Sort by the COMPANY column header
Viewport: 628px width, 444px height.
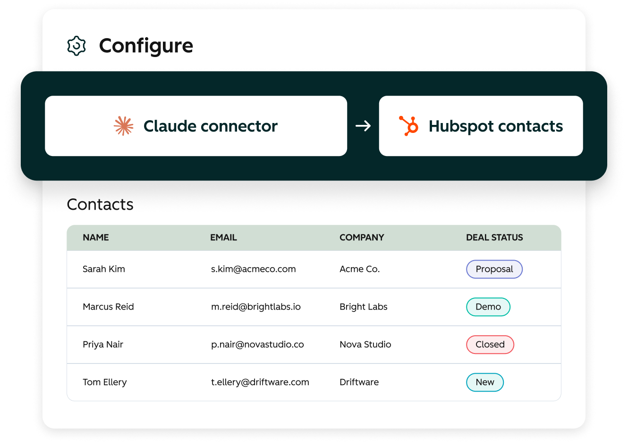pyautogui.click(x=362, y=238)
